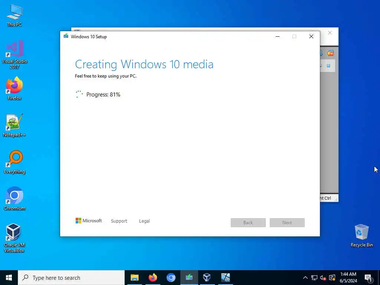Click orange toolbar icon in background window
380x285 pixels.
coord(331,53)
